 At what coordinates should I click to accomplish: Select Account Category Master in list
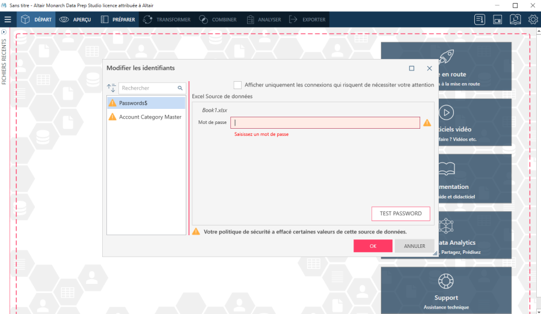(x=150, y=117)
